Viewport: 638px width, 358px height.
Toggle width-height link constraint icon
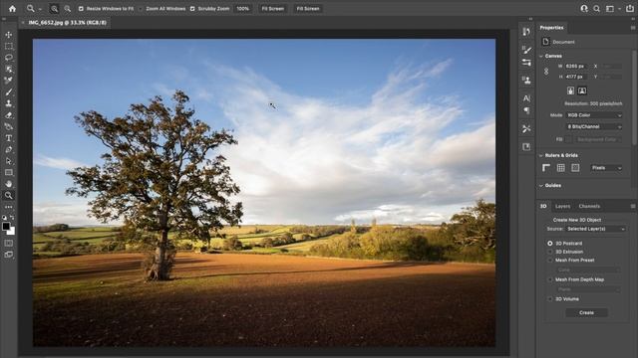point(546,72)
